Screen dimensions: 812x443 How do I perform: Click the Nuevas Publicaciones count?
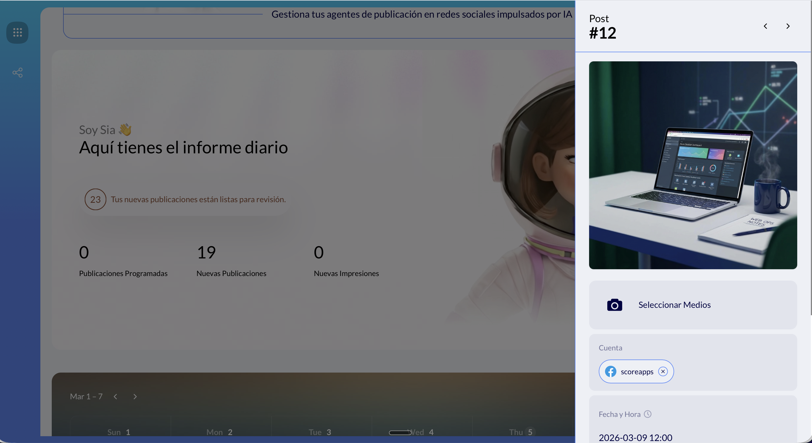tap(206, 252)
